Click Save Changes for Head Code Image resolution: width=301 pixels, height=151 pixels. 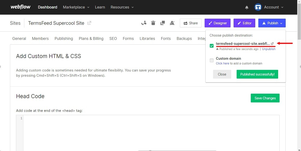(x=265, y=98)
